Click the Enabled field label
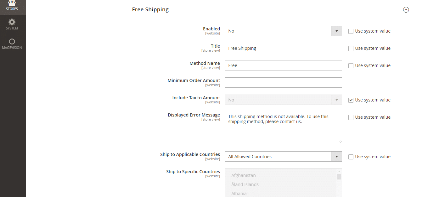This screenshot has width=422, height=197. point(211,29)
